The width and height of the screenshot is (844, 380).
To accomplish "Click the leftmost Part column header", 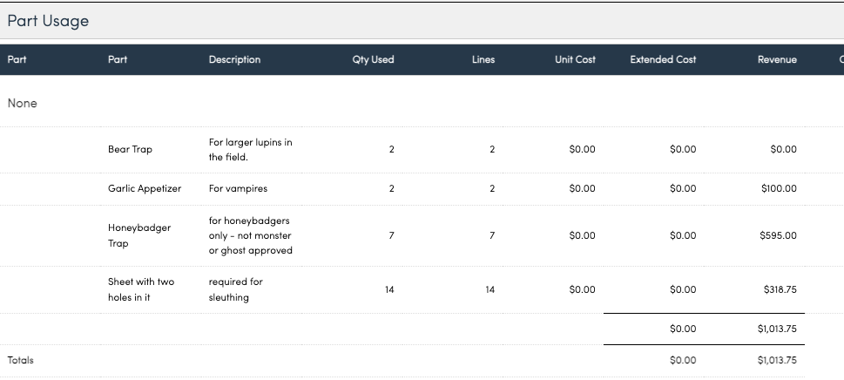I will [x=17, y=60].
